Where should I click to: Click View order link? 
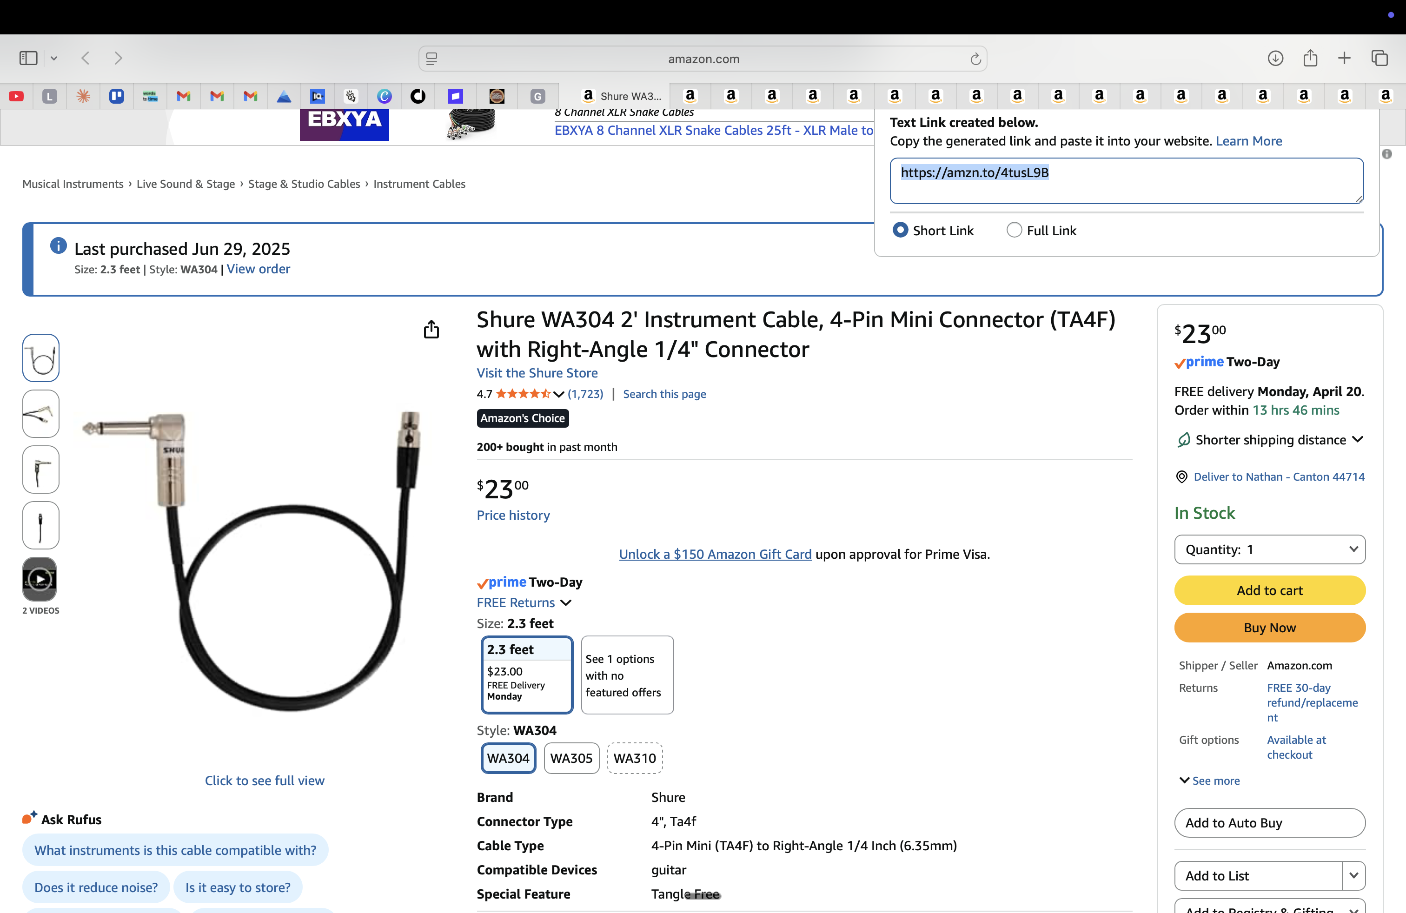pyautogui.click(x=258, y=269)
